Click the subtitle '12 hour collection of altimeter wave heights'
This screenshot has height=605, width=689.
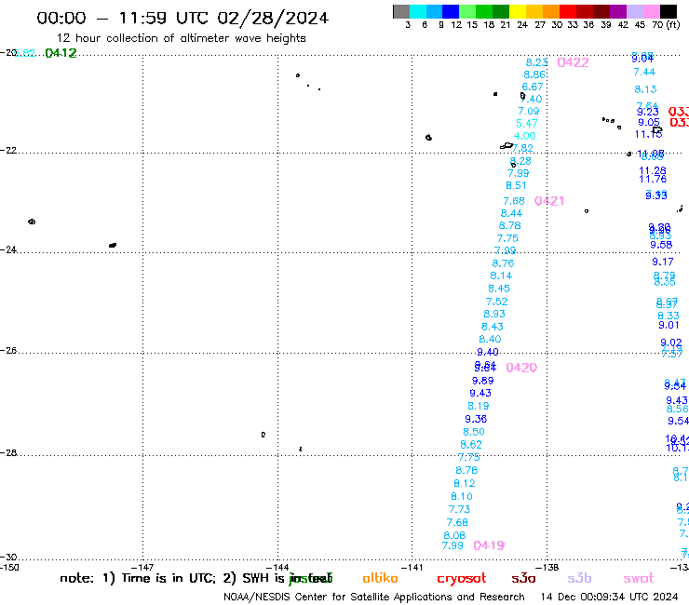(182, 39)
